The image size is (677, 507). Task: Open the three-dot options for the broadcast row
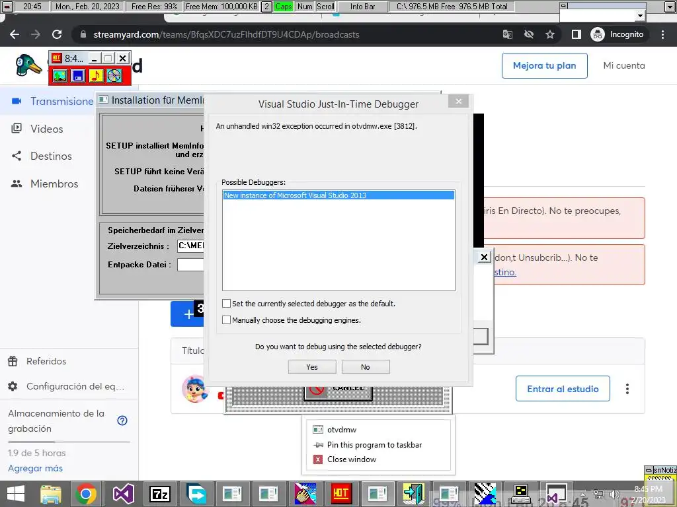point(627,389)
